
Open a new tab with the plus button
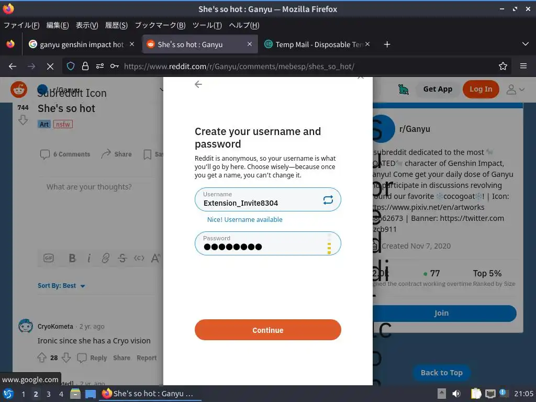[x=387, y=44]
